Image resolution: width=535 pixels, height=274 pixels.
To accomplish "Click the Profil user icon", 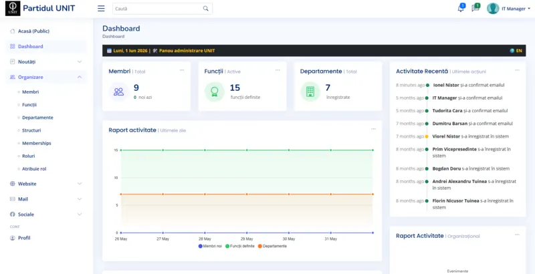I will pyautogui.click(x=13, y=238).
